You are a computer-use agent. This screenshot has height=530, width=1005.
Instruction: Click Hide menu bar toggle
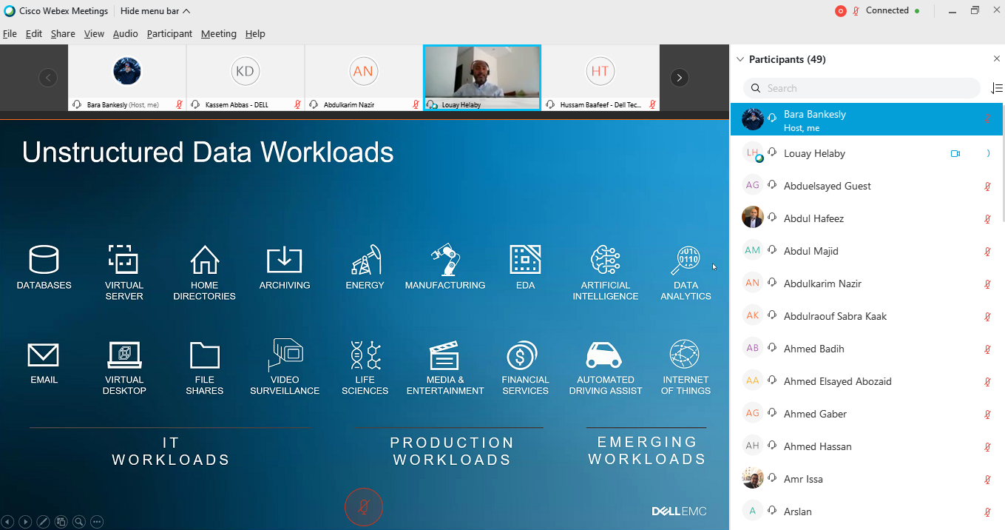click(155, 11)
